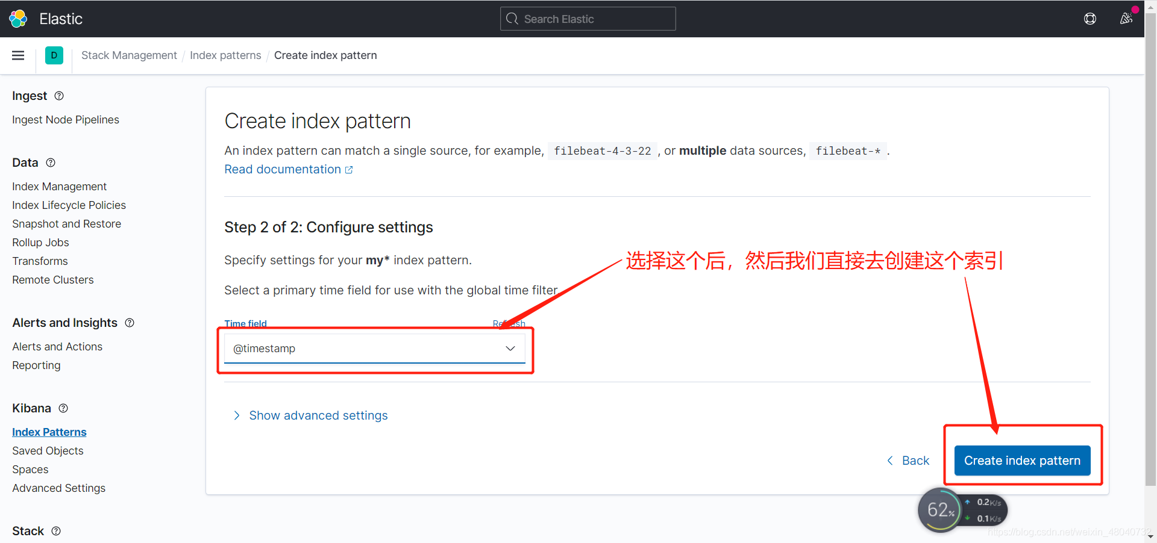
Task: Click the Create index pattern breadcrumb text
Action: (325, 55)
